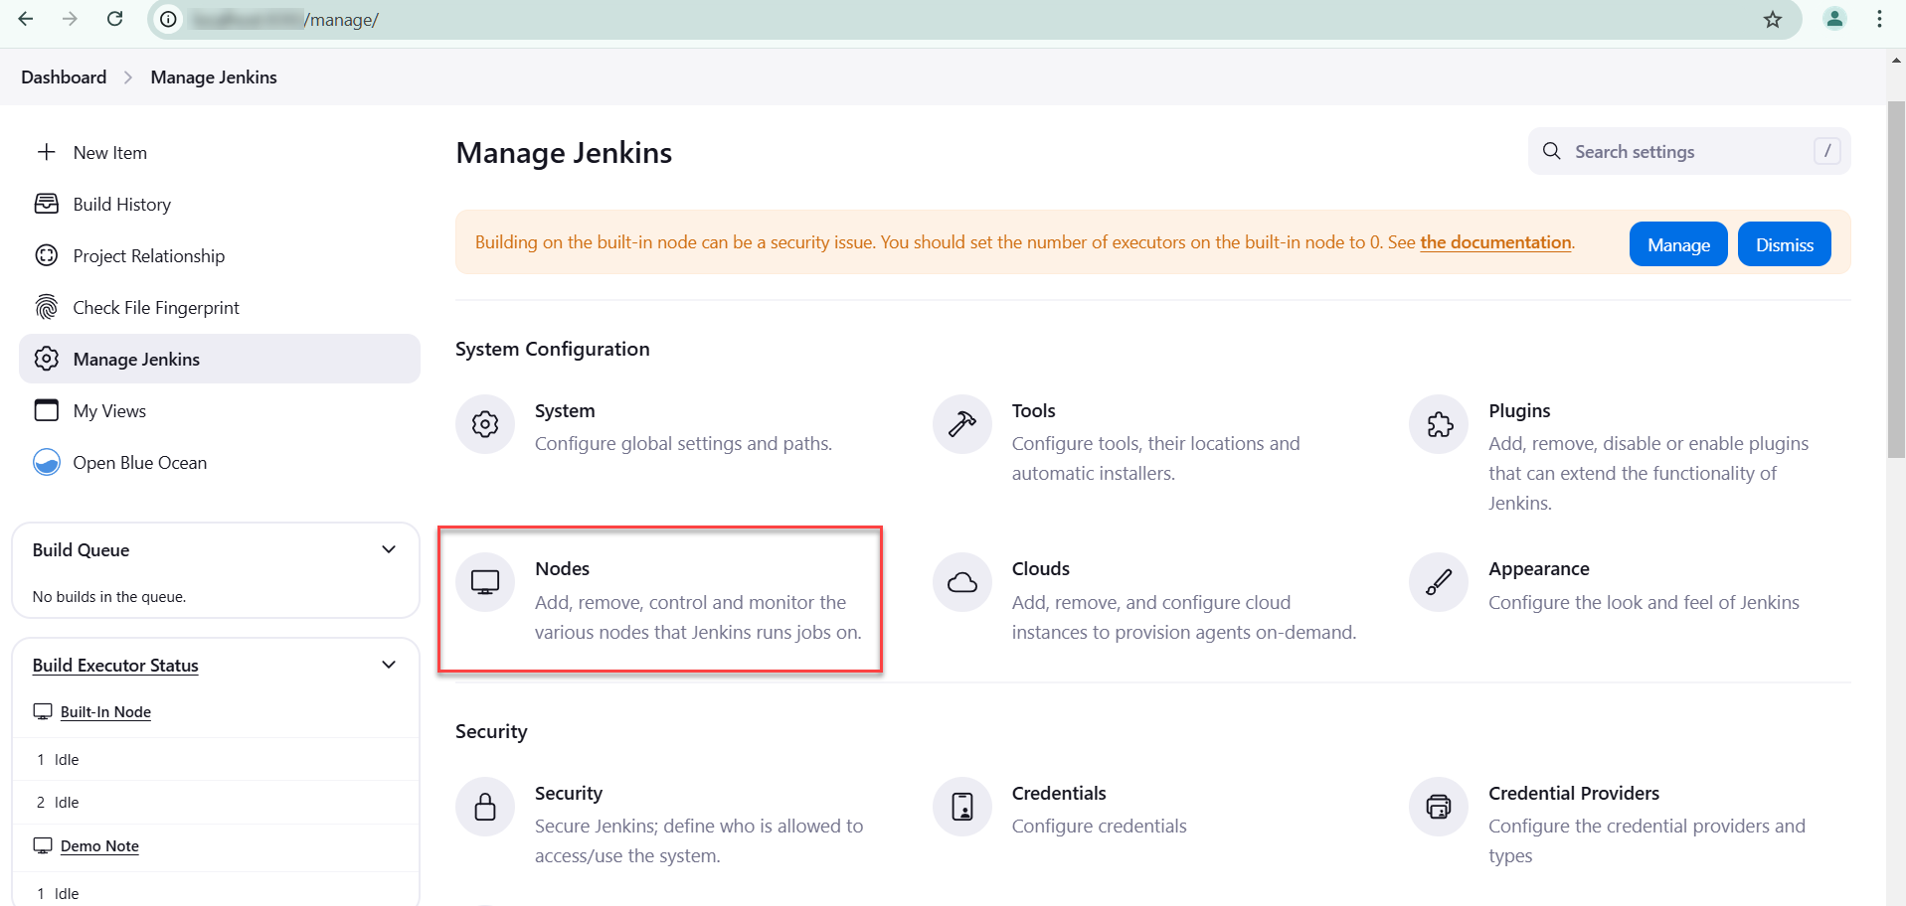Open the Nodes configuration title

pyautogui.click(x=562, y=568)
